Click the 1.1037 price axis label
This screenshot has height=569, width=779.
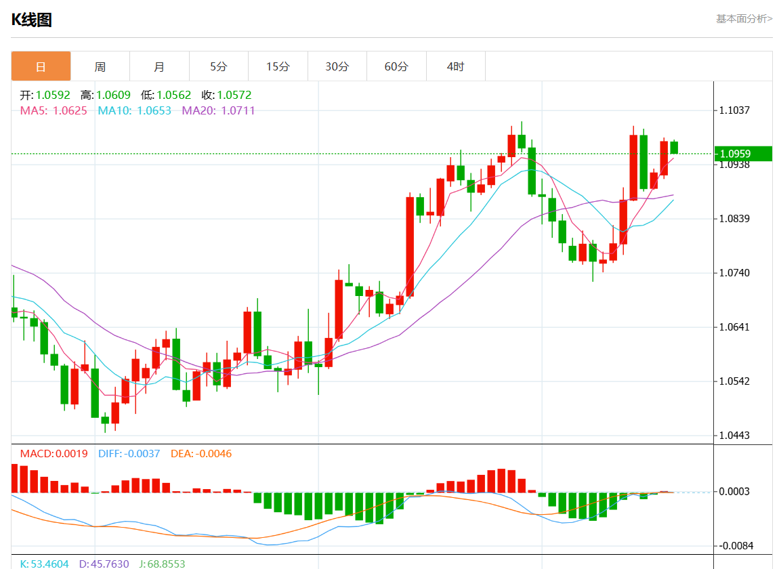pyautogui.click(x=734, y=110)
